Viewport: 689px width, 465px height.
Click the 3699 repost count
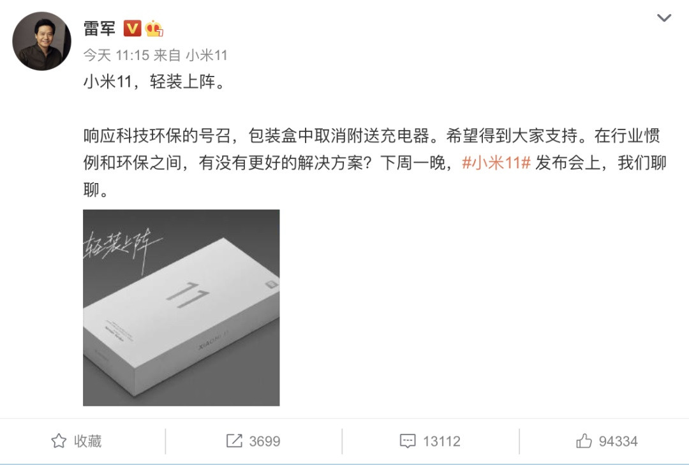click(265, 441)
